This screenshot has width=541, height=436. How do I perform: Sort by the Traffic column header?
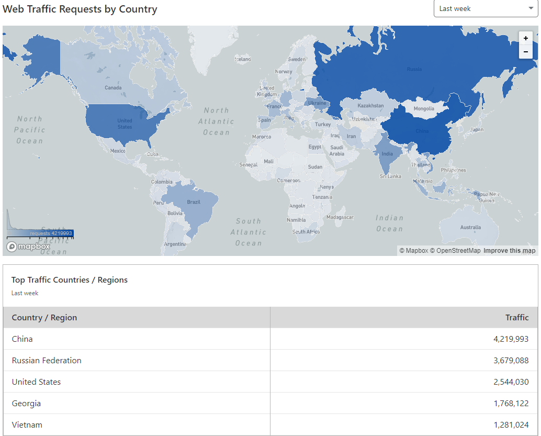coord(516,318)
